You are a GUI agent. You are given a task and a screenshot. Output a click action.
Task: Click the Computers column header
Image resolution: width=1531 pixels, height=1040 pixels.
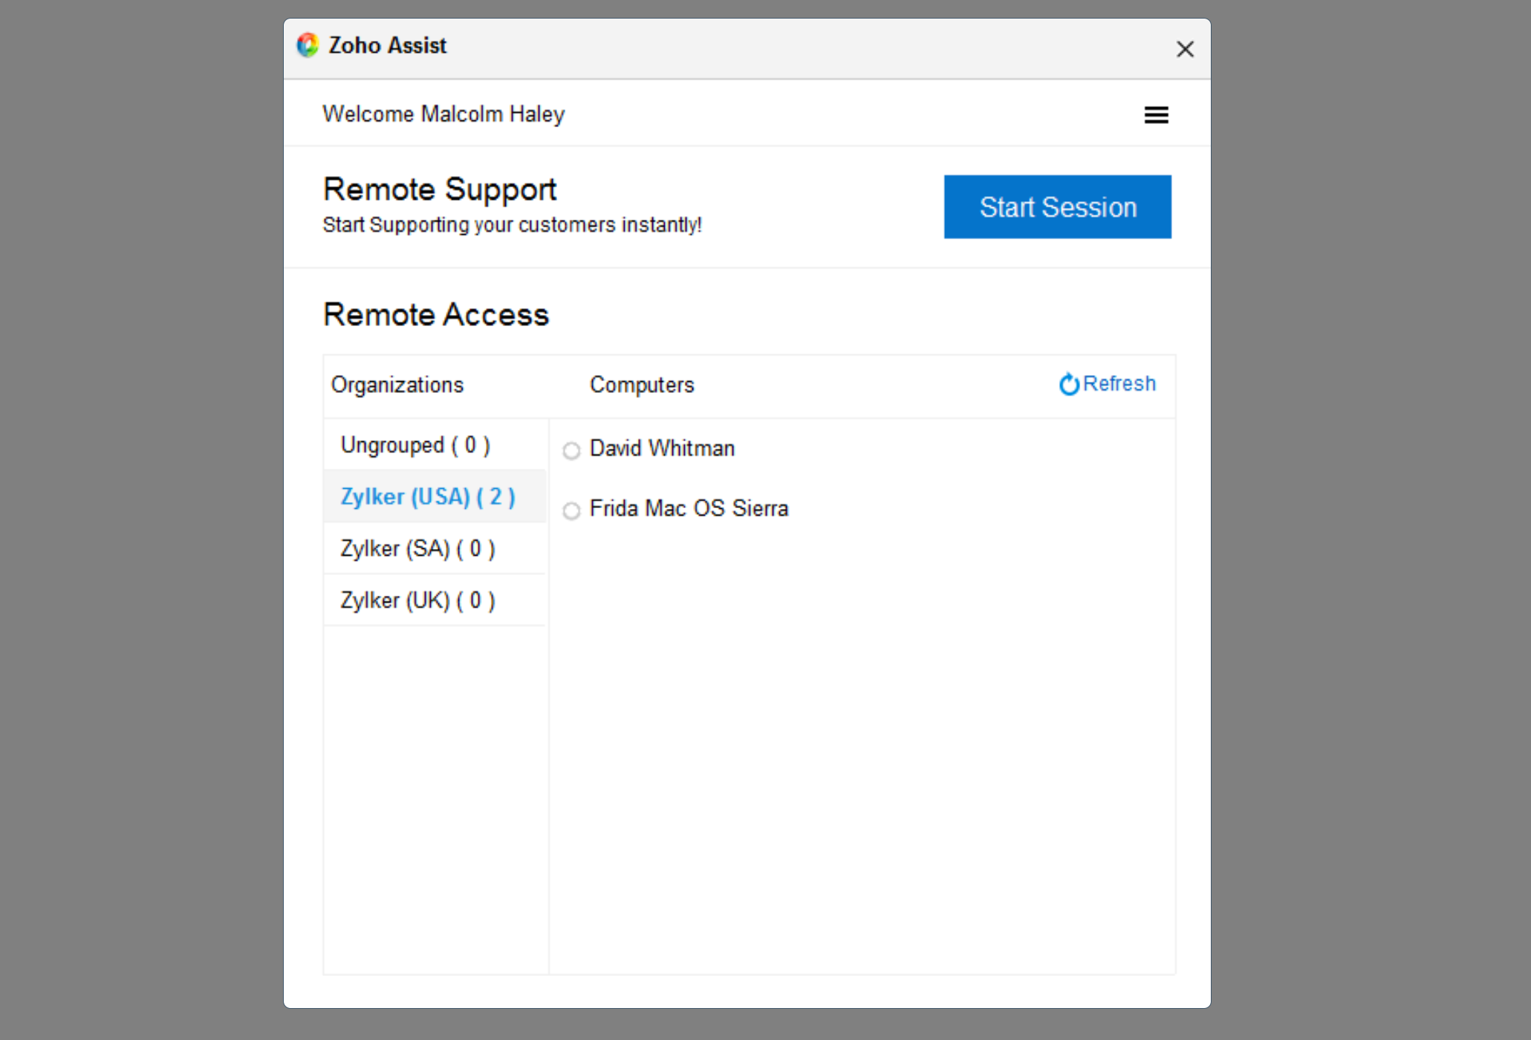coord(642,385)
